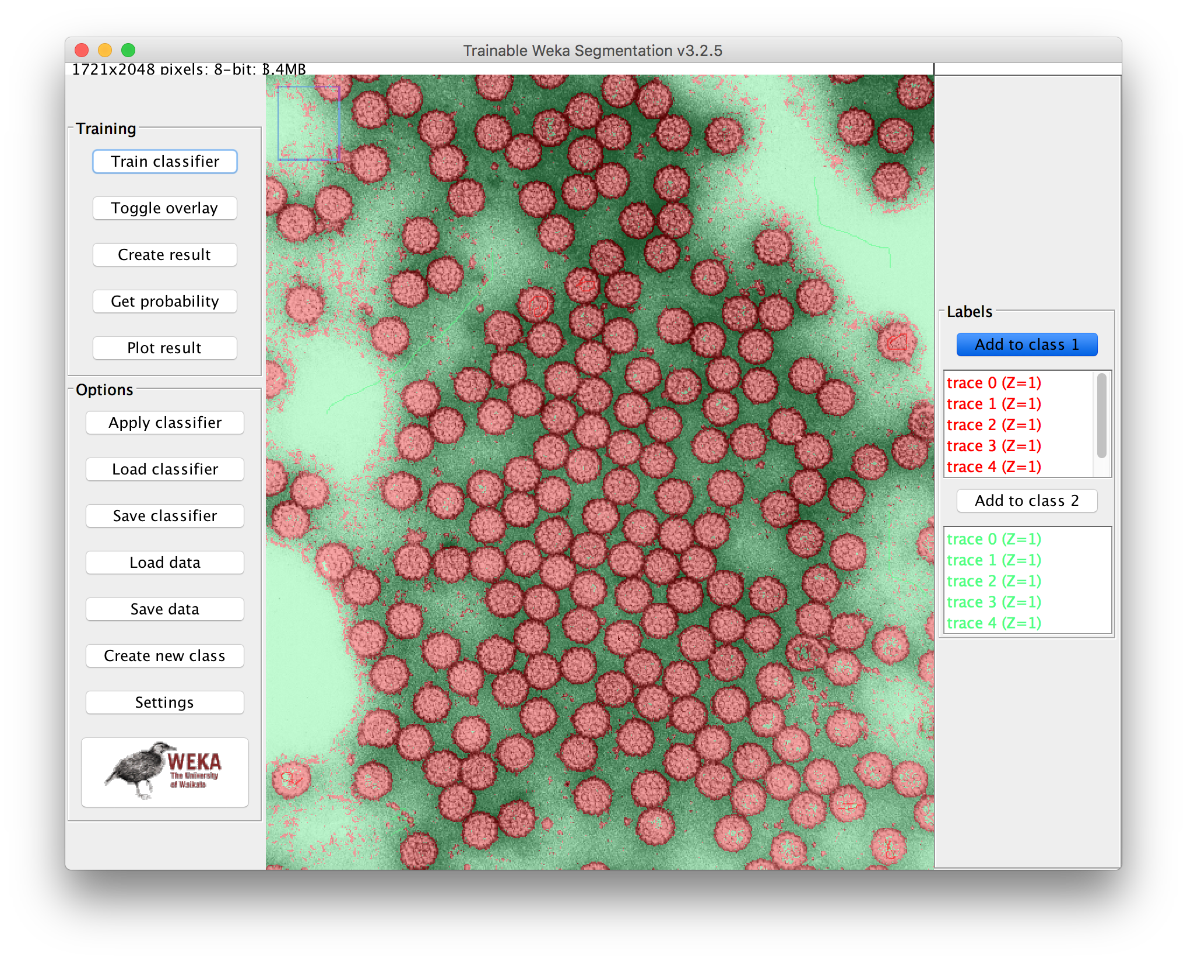
Task: Create the segmentation result
Action: pyautogui.click(x=164, y=255)
